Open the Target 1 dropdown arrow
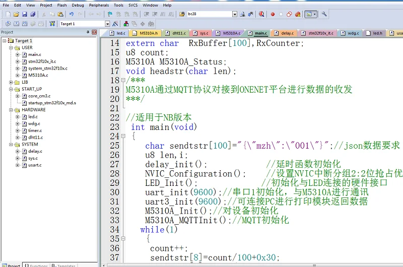403x267 pixels. click(x=107, y=24)
